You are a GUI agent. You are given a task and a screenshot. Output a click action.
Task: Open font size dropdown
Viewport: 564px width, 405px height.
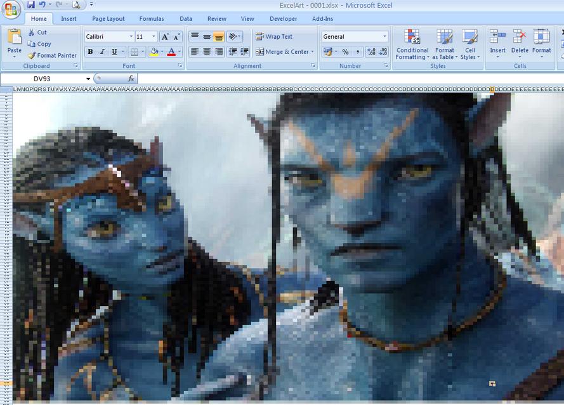(x=154, y=37)
